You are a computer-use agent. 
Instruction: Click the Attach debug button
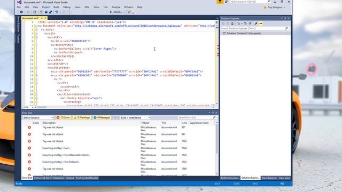[x=116, y=12]
